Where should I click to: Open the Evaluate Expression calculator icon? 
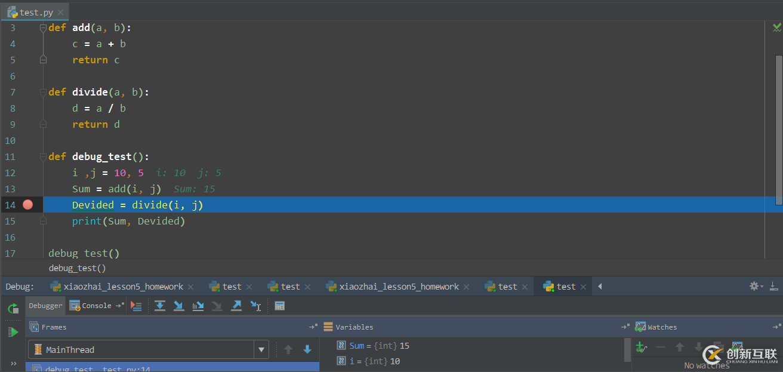279,306
